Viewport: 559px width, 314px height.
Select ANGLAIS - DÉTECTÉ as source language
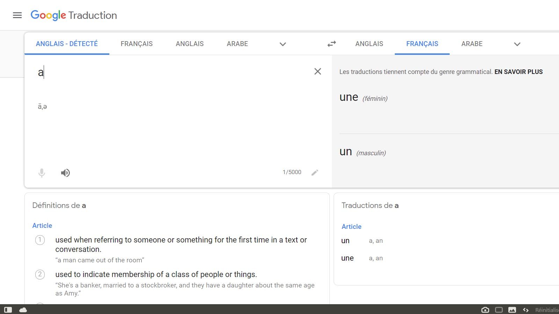(x=66, y=44)
